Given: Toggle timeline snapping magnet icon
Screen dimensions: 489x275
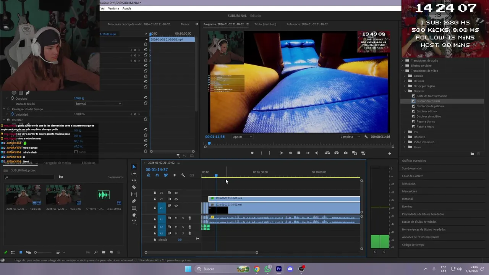Looking at the screenshot, I should click(x=157, y=175).
